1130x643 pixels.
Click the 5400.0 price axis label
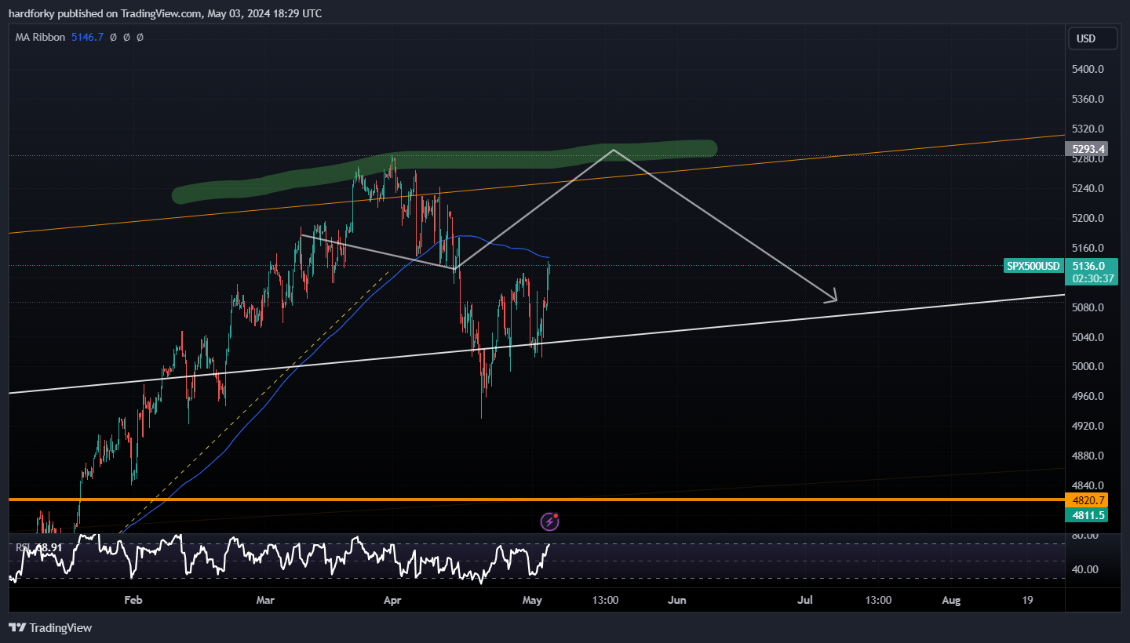point(1088,69)
